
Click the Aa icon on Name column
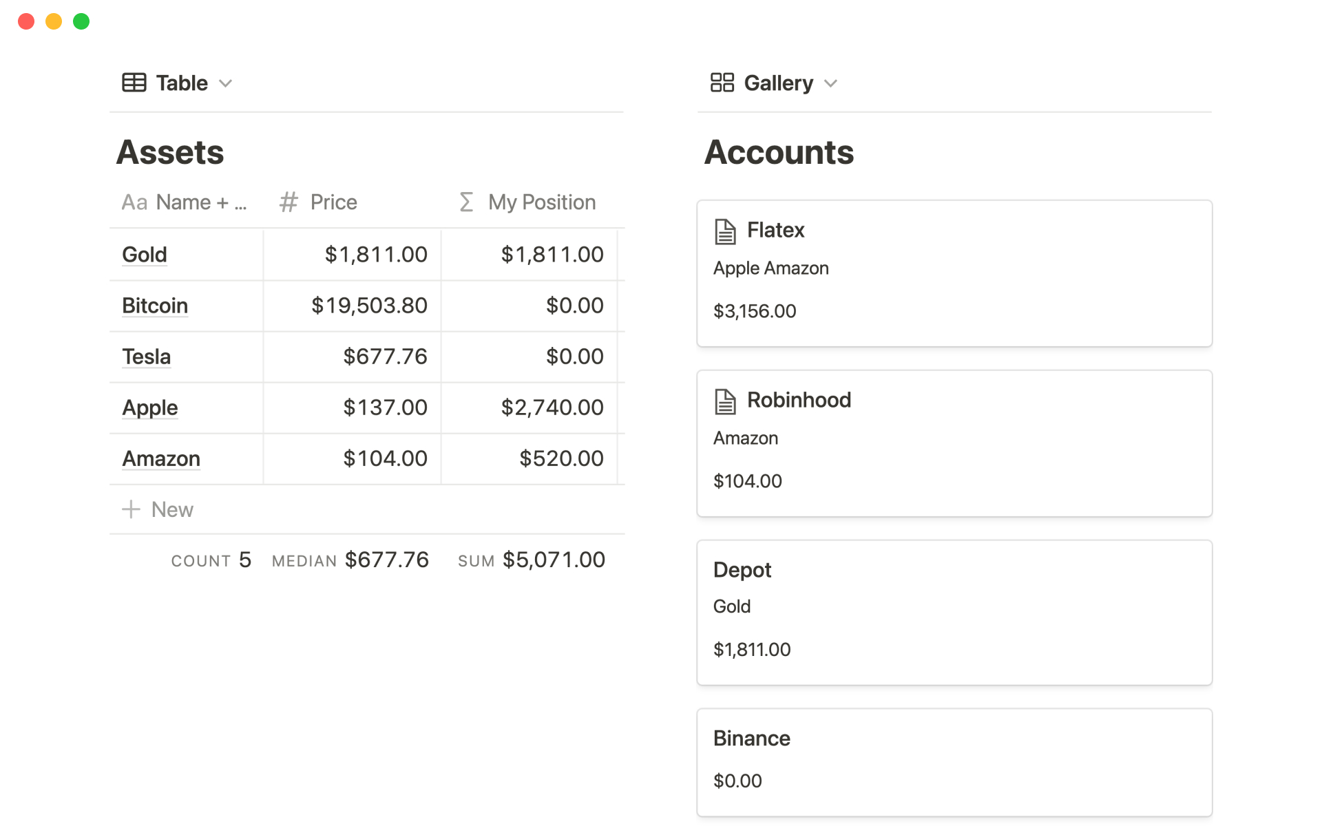tap(134, 202)
